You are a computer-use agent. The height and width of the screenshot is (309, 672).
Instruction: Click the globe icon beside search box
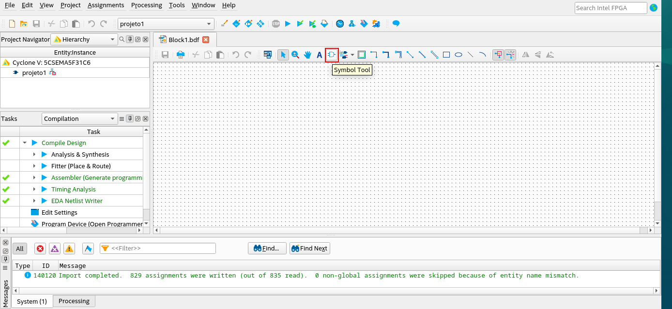click(654, 8)
